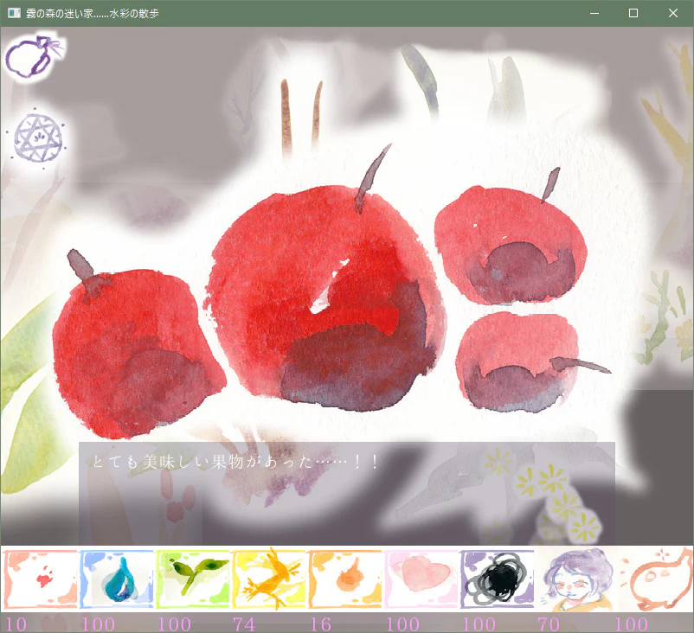Select the yellow bird icon

[268, 577]
